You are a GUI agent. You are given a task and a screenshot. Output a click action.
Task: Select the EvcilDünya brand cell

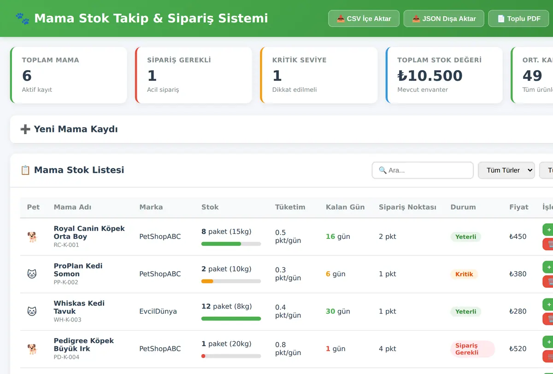point(158,311)
